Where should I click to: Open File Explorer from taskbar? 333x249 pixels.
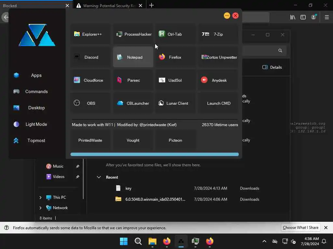point(152,241)
